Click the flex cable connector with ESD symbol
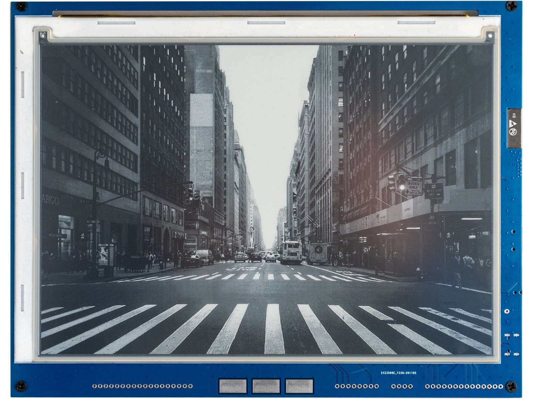Image resolution: width=533 pixels, height=399 pixels. click(x=514, y=128)
